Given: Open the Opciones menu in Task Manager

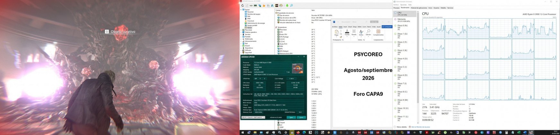Looking at the screenshot, I should point(403,5).
